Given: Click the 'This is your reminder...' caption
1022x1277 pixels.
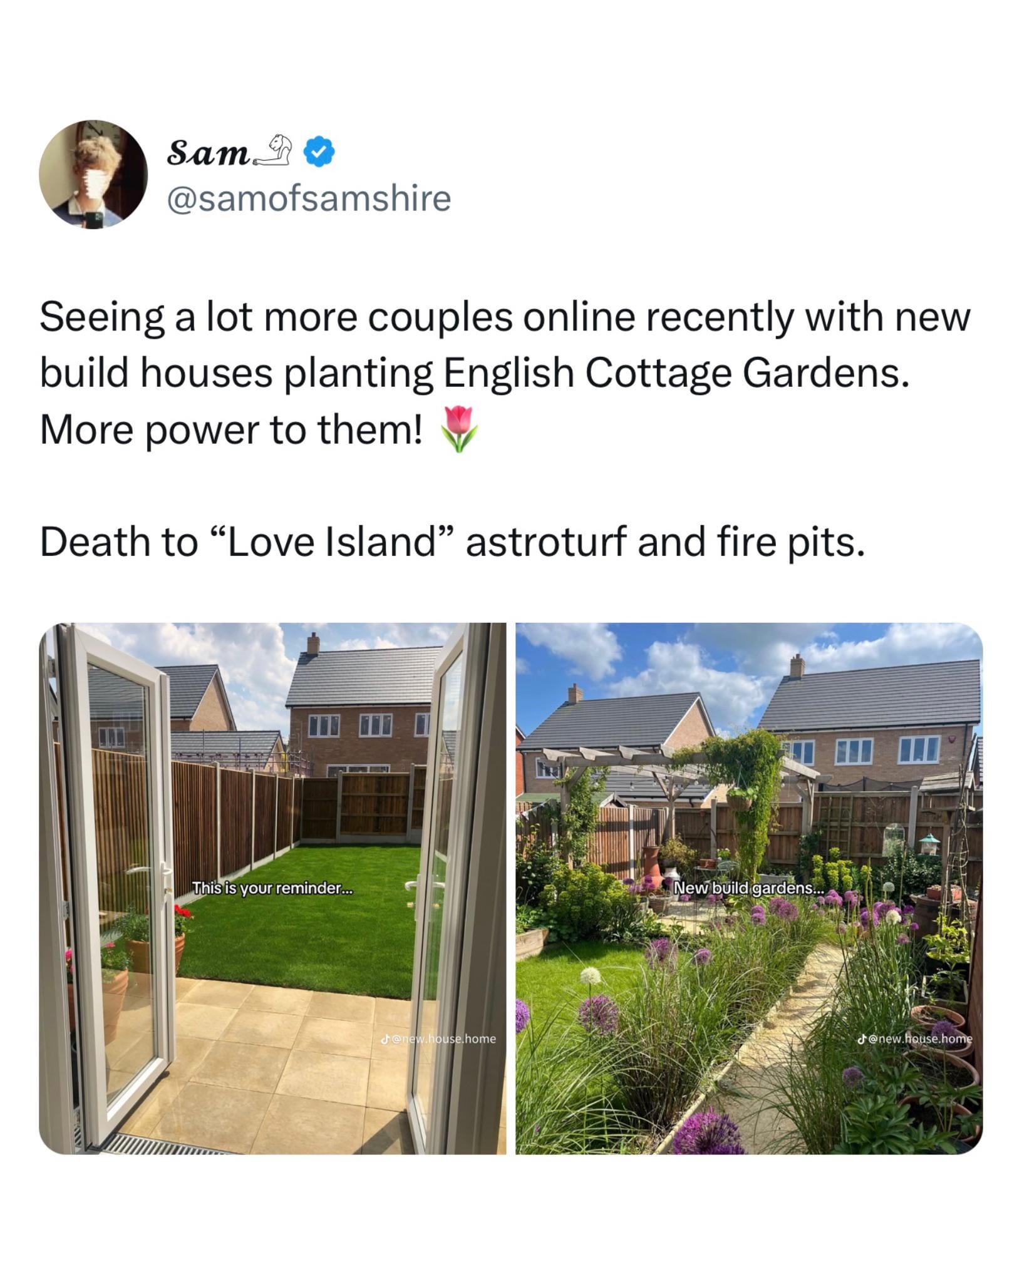Looking at the screenshot, I should coord(272,888).
